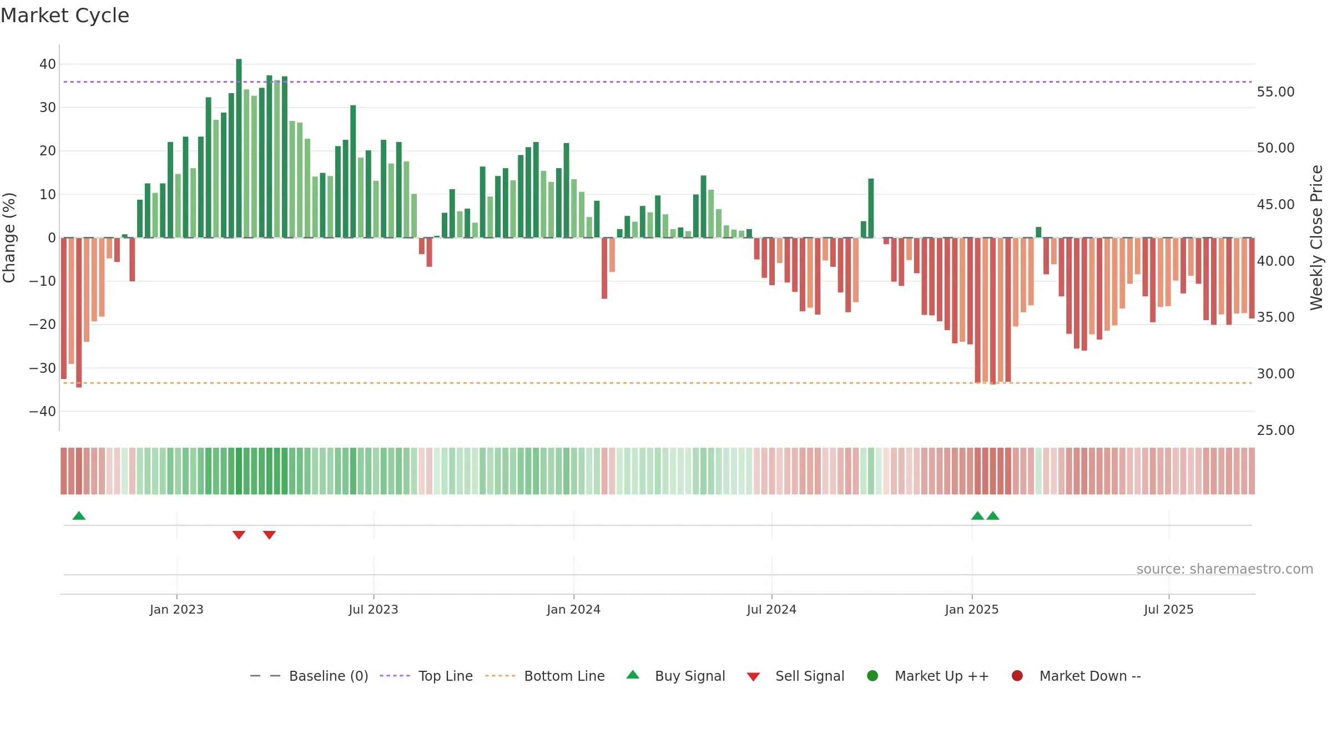The image size is (1332, 749).
Task: Click the first buy signal marker before Jan 2023
Action: [79, 515]
